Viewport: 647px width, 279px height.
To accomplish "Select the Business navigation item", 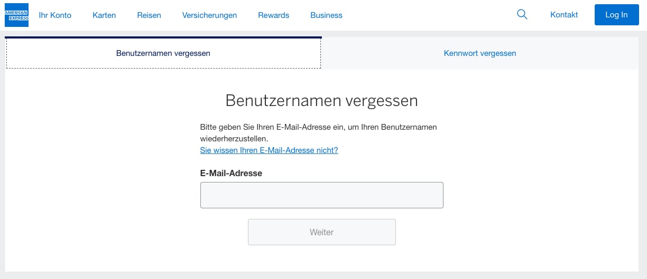I will coord(326,15).
